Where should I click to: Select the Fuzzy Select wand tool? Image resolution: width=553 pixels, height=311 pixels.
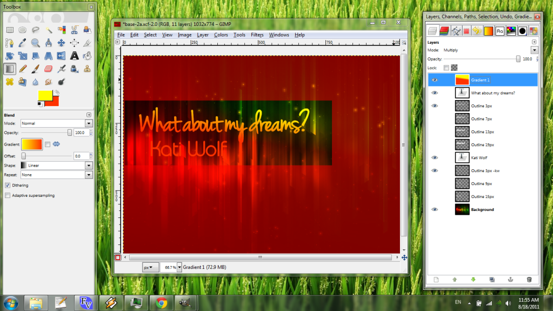point(48,30)
